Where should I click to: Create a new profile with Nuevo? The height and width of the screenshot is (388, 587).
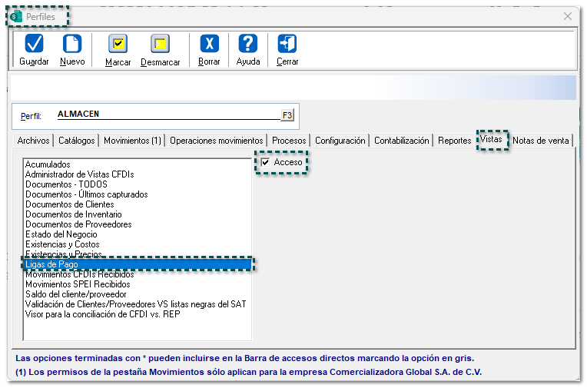point(72,44)
